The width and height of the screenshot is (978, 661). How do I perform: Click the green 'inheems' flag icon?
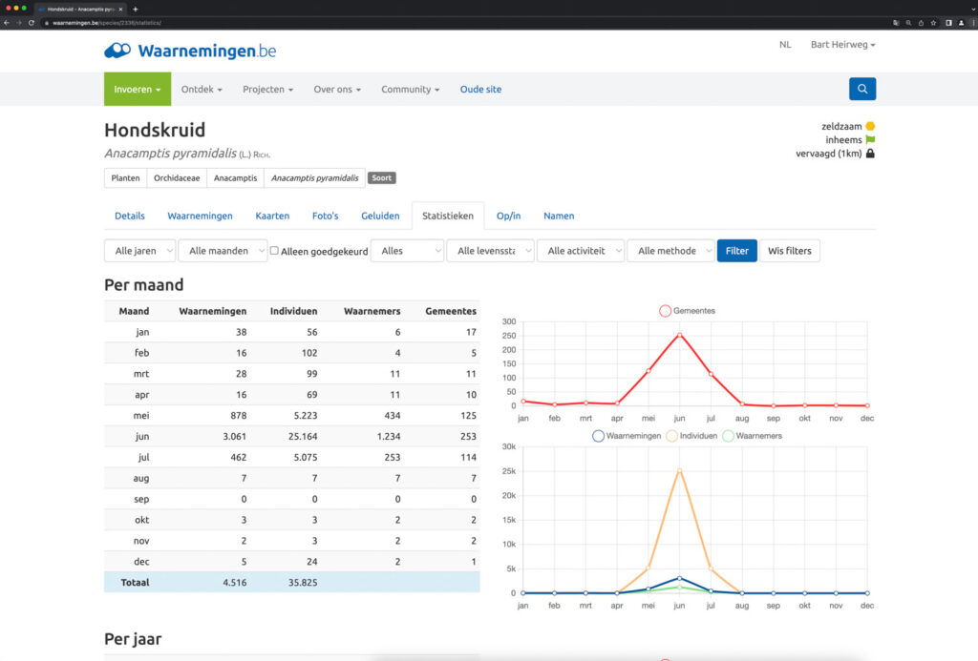point(870,139)
